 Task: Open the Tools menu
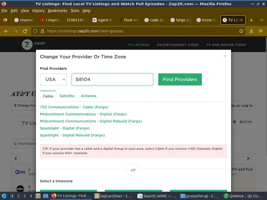click(x=75, y=11)
